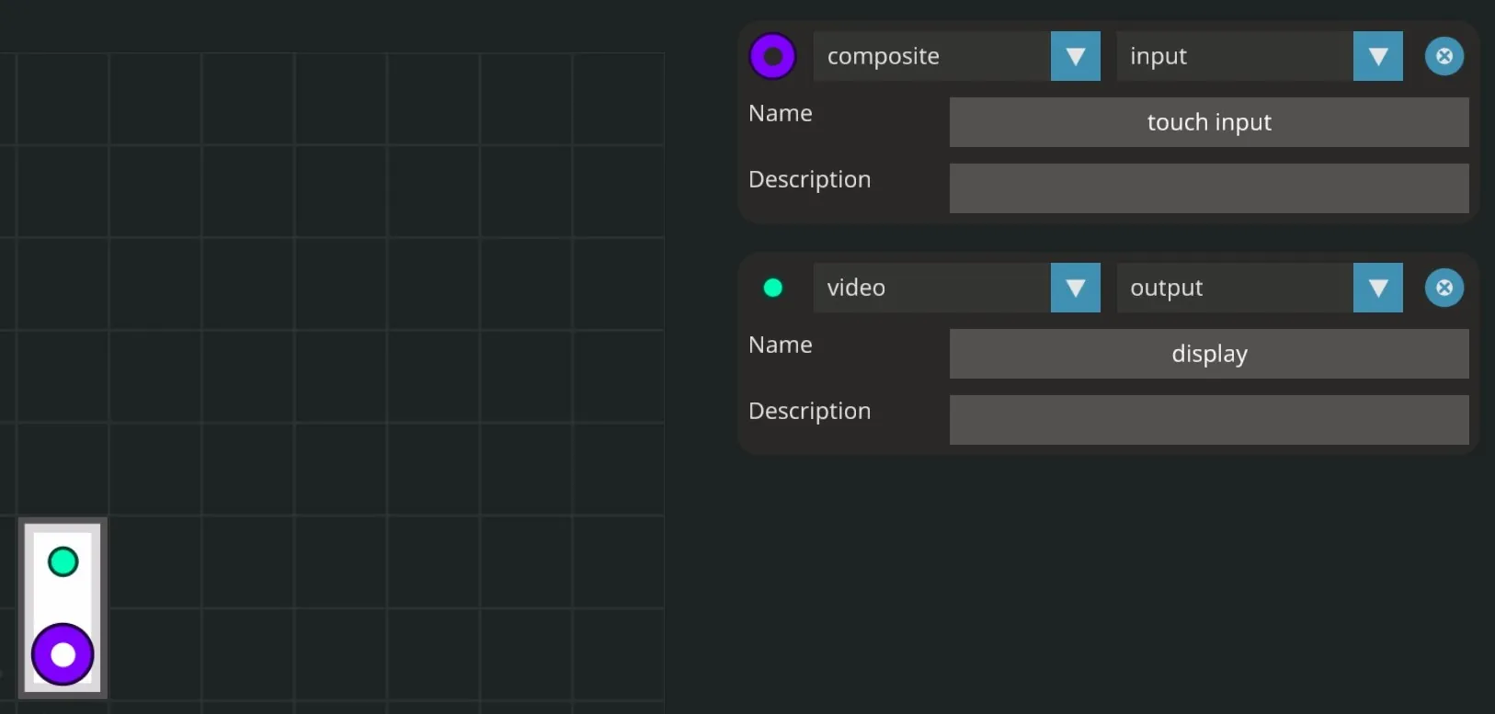
Task: Select the green video node on the grid
Action: pos(63,561)
